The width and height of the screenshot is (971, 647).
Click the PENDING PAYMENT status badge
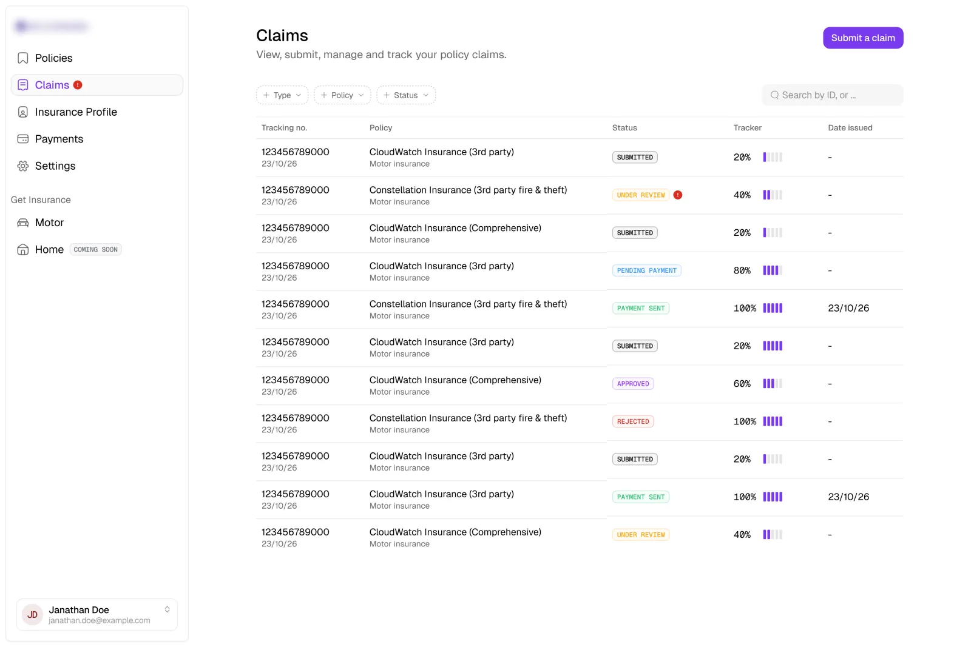click(x=646, y=270)
